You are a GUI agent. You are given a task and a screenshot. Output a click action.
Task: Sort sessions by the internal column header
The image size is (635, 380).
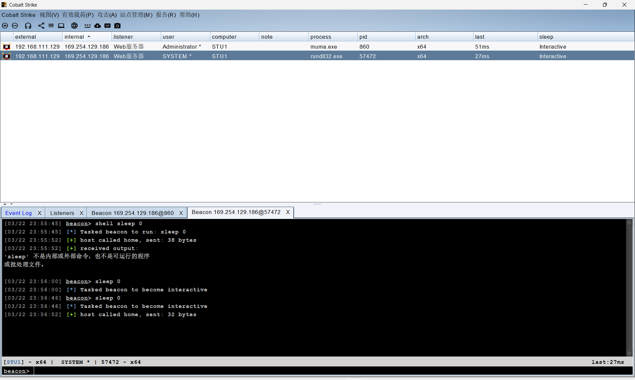(x=87, y=37)
